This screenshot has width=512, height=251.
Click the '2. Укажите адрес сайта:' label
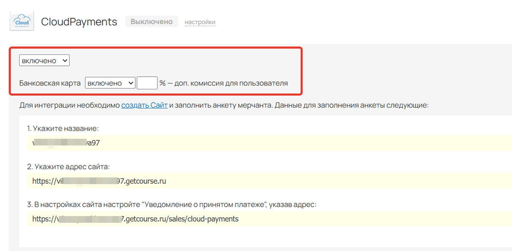(68, 166)
